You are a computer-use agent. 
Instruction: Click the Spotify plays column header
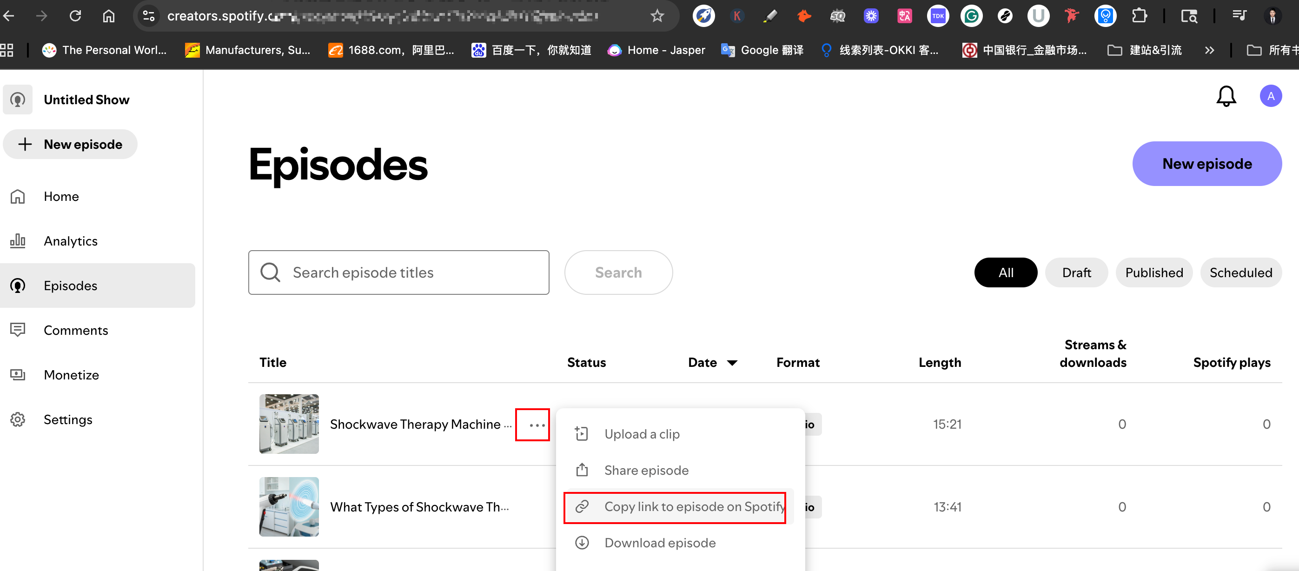1232,363
